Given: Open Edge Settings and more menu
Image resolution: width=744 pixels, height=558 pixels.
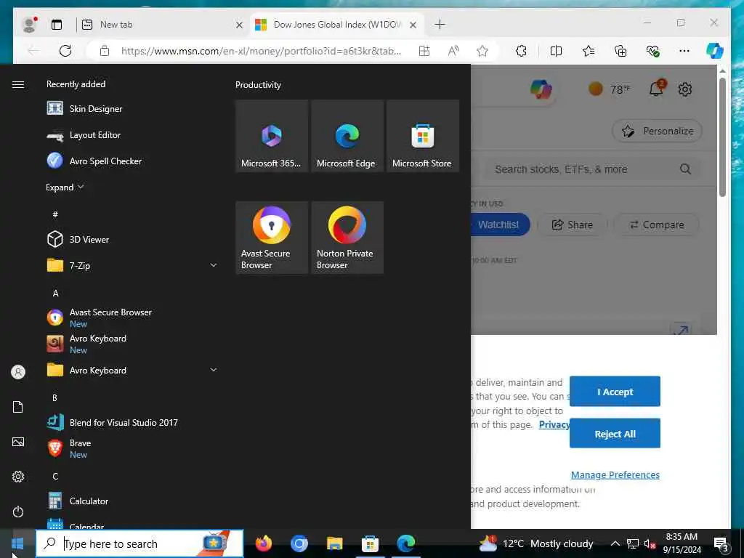Looking at the screenshot, I should tap(684, 51).
